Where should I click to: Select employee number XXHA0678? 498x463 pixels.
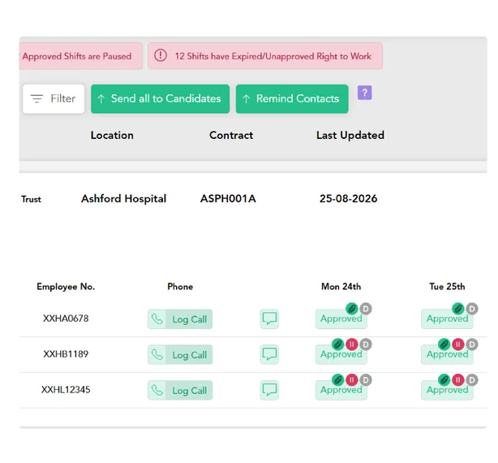click(66, 318)
